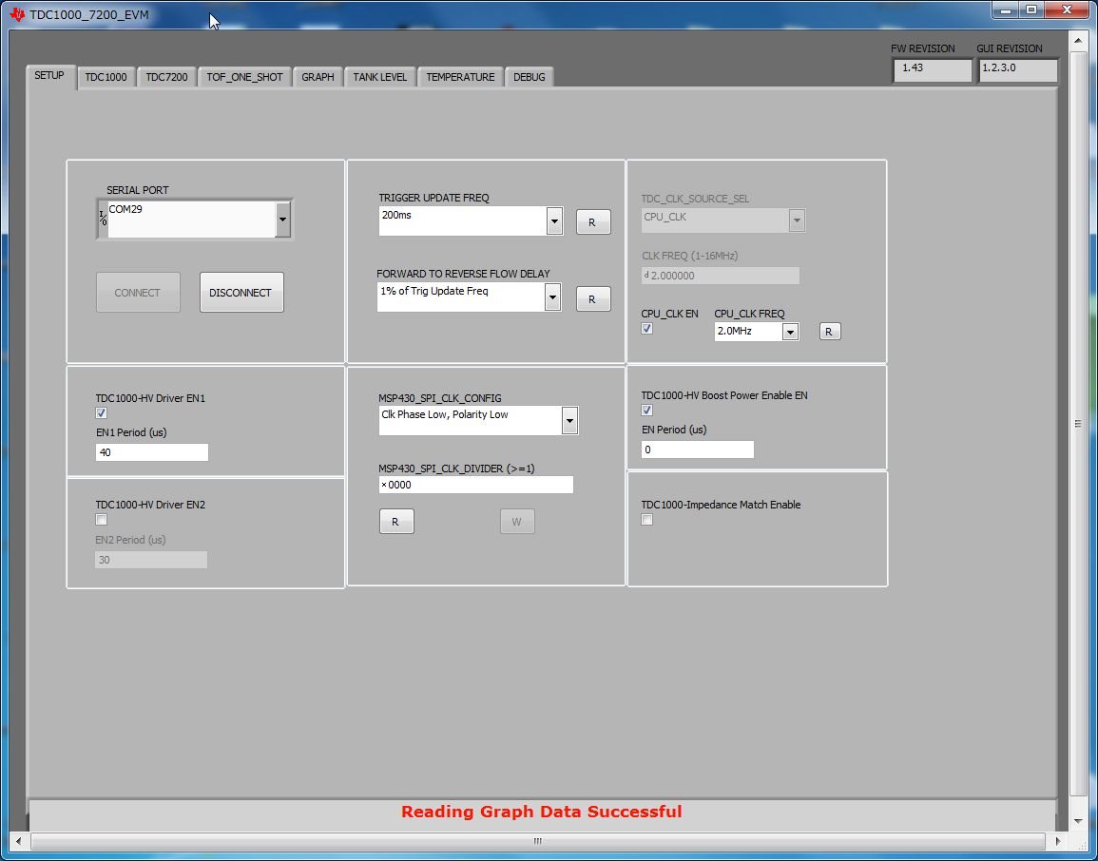Click the MSP430_SPI_CLK_DIVIDER input field
Image resolution: width=1098 pixels, height=861 pixels.
476,485
